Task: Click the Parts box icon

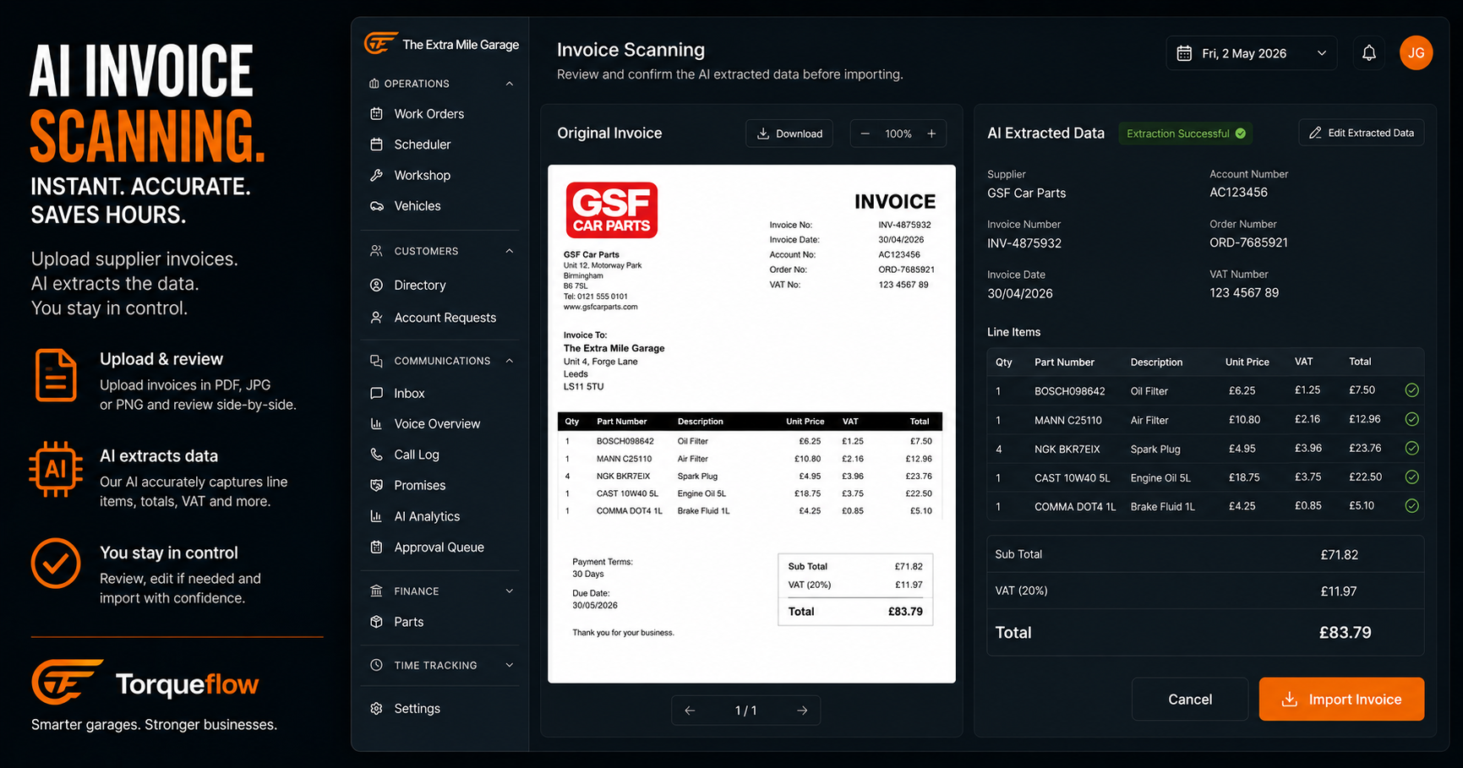Action: (376, 622)
